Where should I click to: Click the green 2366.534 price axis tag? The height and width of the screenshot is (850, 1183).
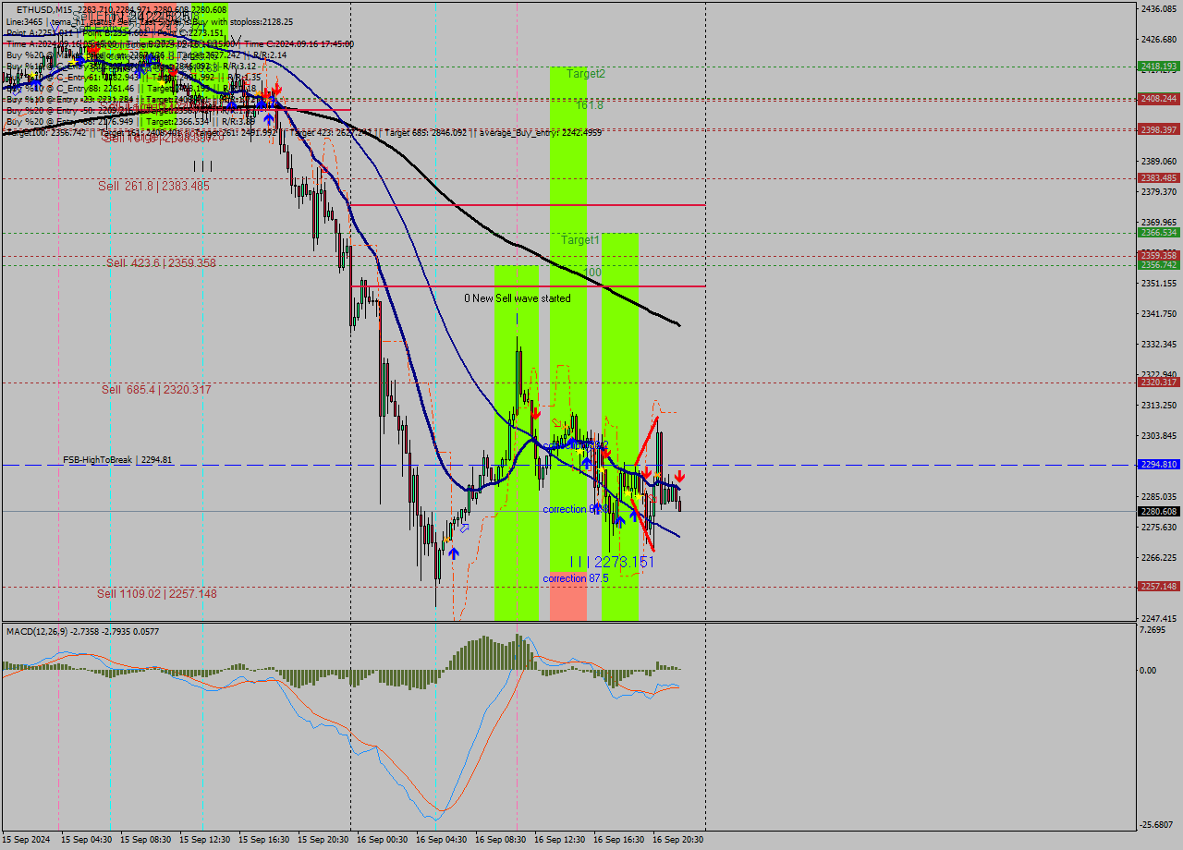tap(1159, 233)
